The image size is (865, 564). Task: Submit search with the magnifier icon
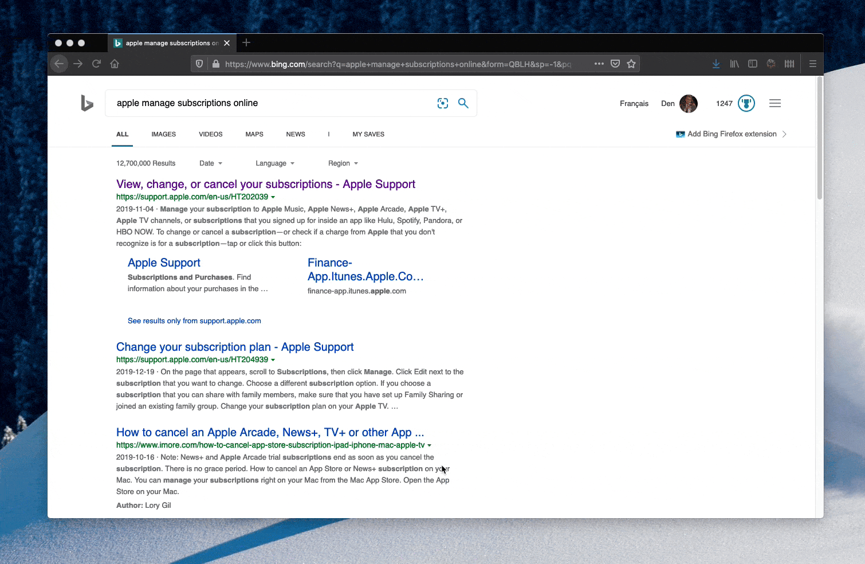[463, 103]
